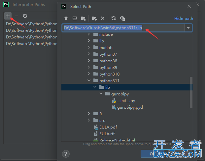The width and height of the screenshot is (205, 161).
Task: Select the python310 folder name
Action: point(109,74)
